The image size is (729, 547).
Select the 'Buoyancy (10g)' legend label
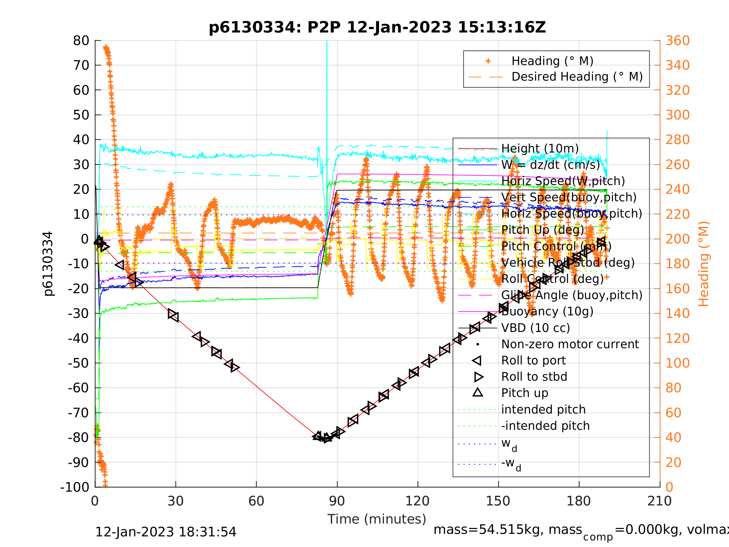tap(547, 311)
